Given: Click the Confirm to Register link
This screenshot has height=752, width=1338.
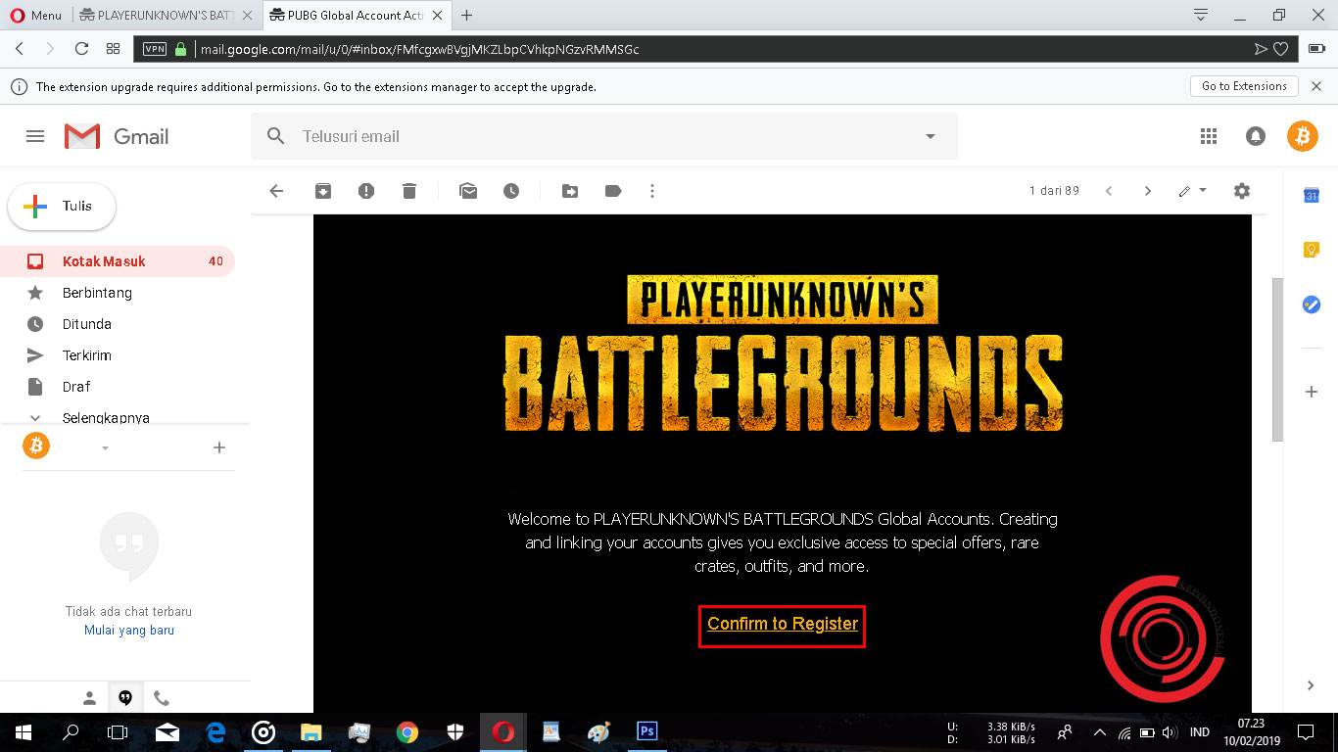Looking at the screenshot, I should [x=783, y=624].
